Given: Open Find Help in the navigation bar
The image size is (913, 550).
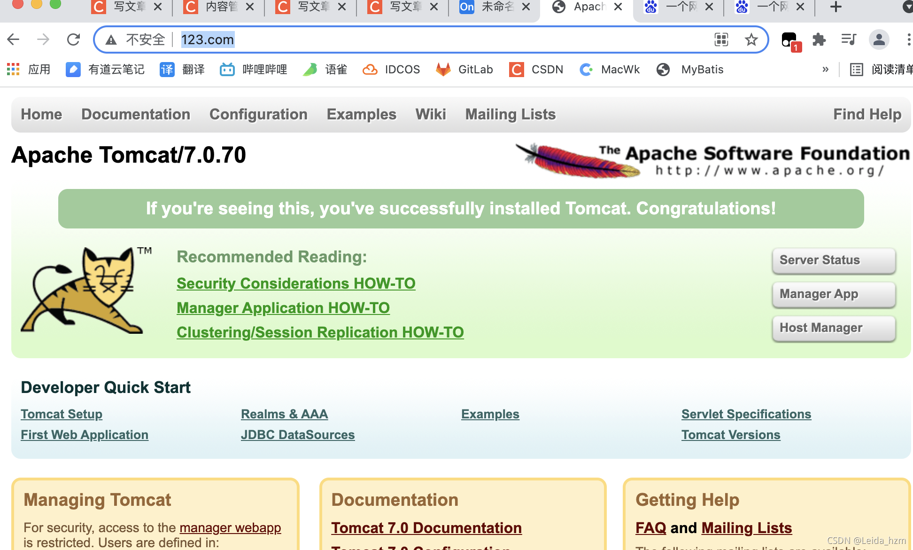Looking at the screenshot, I should (867, 114).
